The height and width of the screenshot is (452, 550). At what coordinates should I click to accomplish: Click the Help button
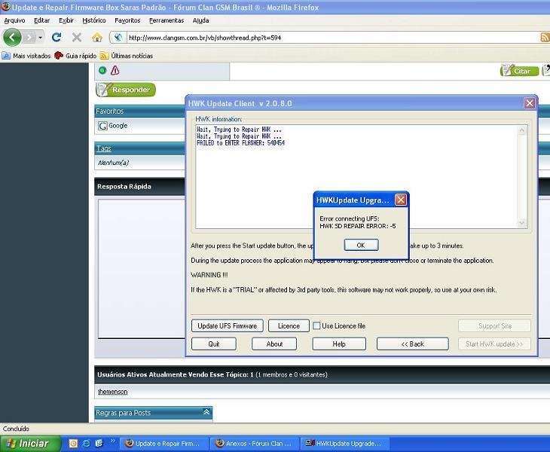(339, 344)
